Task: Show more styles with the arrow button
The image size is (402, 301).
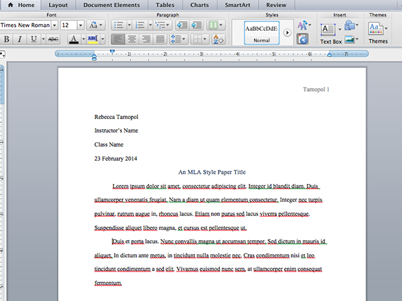Action: [x=287, y=33]
